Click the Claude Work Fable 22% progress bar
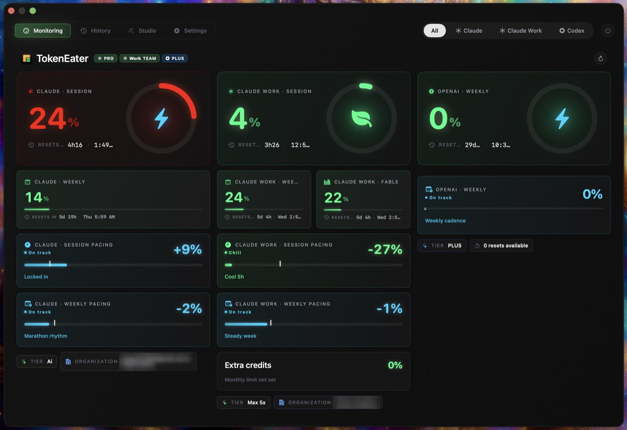627x430 pixels. tap(363, 210)
